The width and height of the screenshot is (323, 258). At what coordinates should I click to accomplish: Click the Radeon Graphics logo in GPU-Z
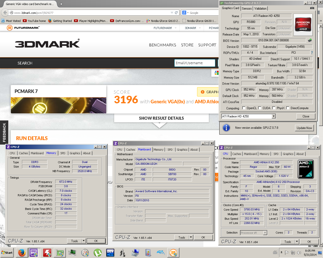[x=303, y=24]
